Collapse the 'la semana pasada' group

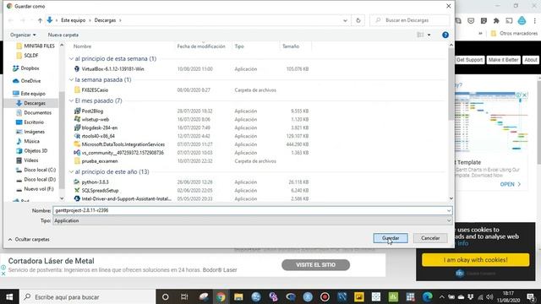point(71,80)
